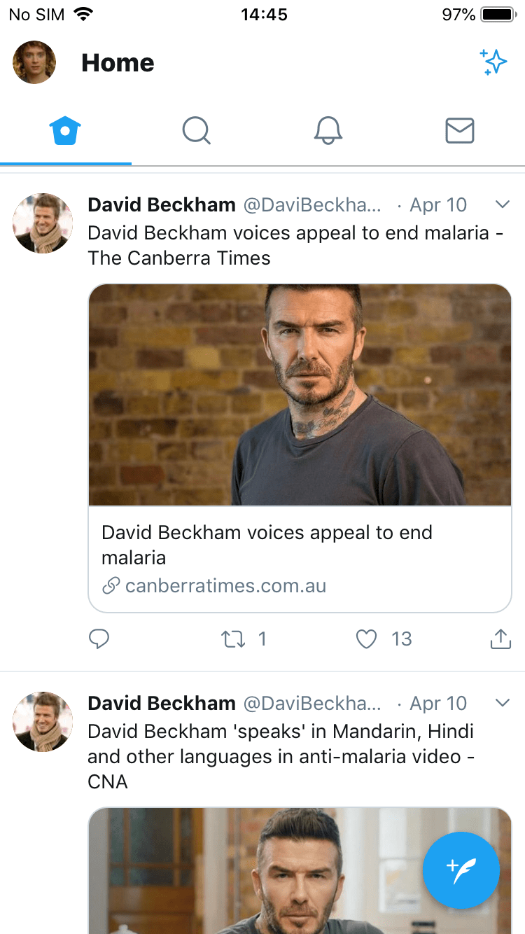Open the brick wall Beckham photo
This screenshot has height=934, width=525.
click(300, 395)
